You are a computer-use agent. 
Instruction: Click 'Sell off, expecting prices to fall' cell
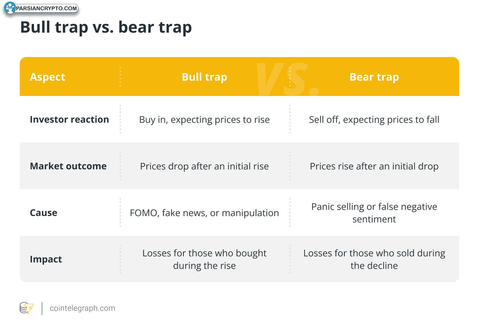click(374, 120)
